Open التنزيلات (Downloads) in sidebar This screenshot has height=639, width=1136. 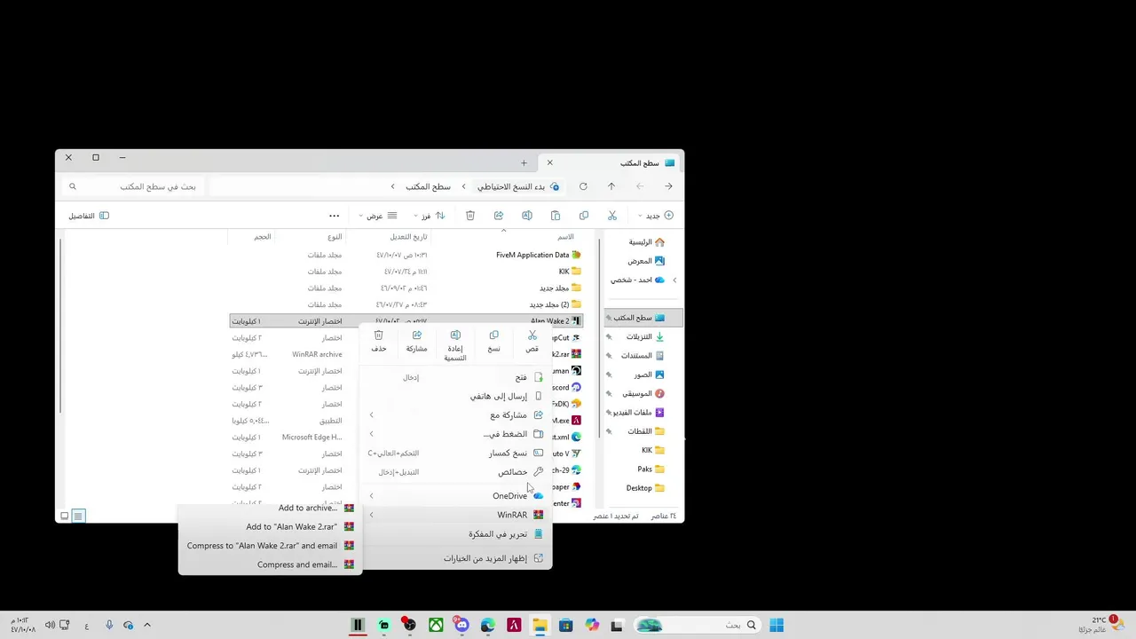[645, 336]
